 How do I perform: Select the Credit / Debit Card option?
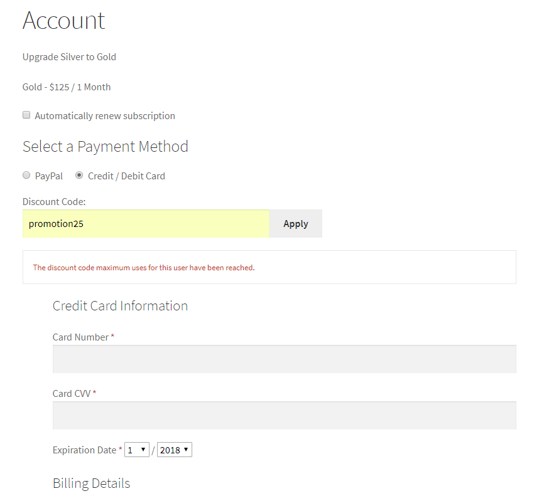point(79,175)
